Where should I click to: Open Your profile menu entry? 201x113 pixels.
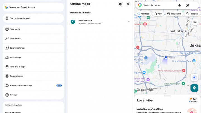[x=33, y=29]
